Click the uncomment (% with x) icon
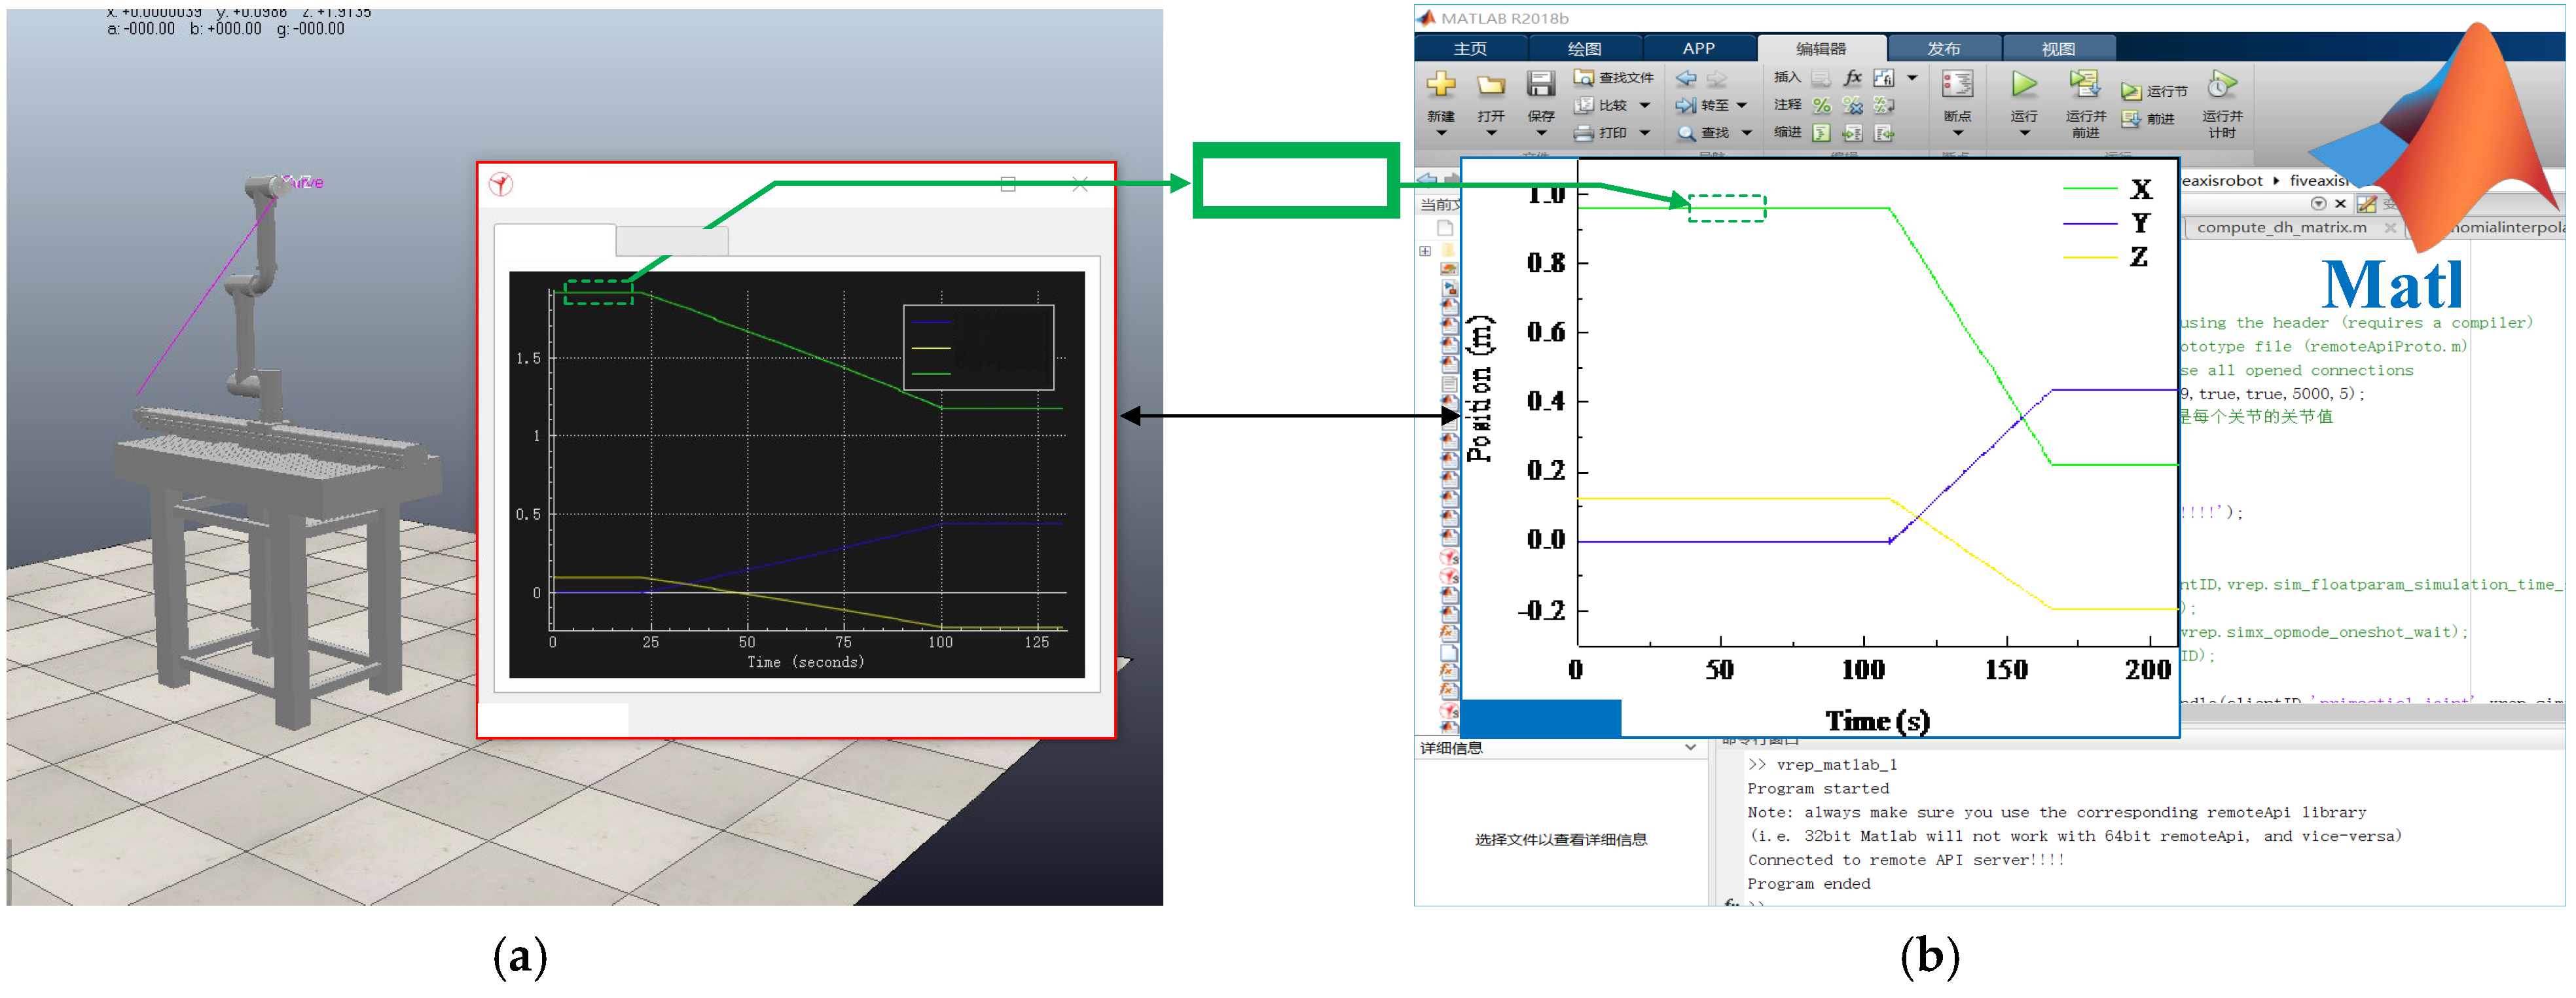This screenshot has width=2576, height=998. [x=1852, y=105]
